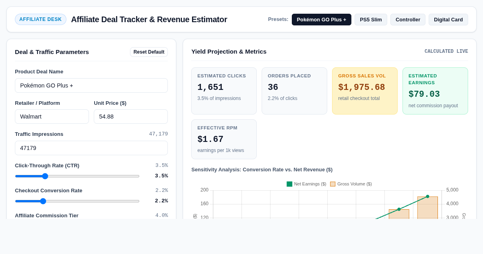Click the Traffic Impressions input showing 47179

(x=91, y=148)
